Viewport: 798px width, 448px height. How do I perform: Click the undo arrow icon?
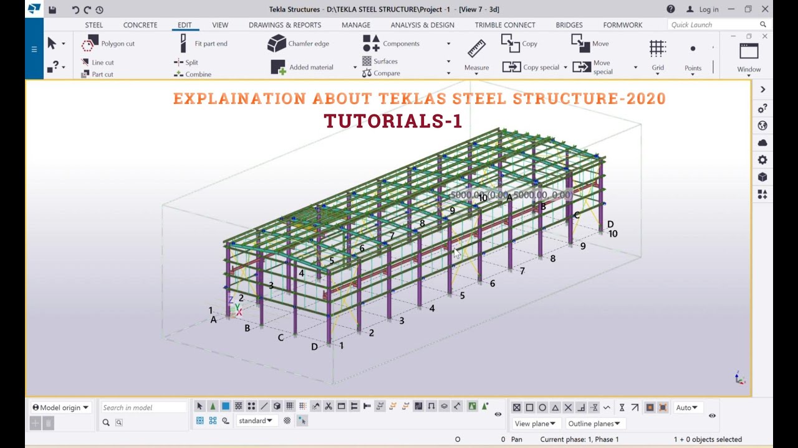[75, 9]
